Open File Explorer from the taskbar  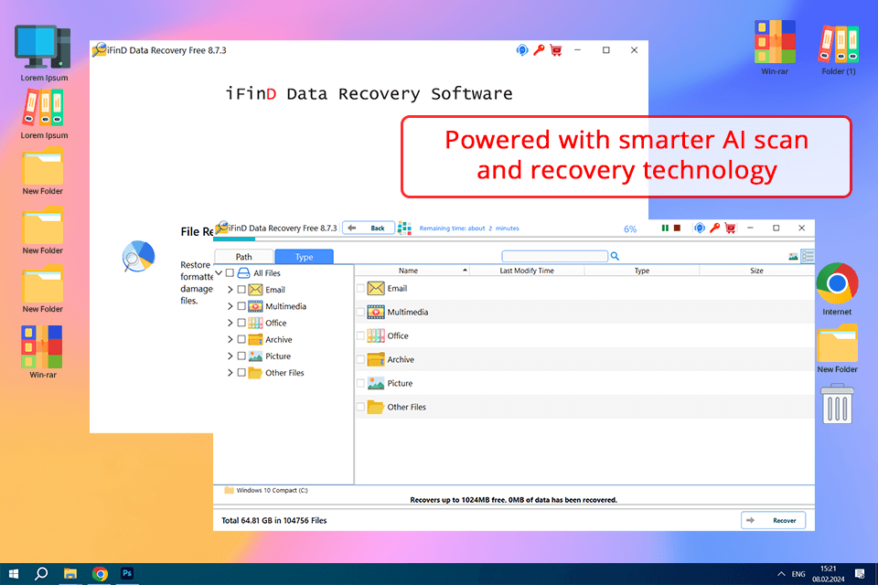tap(70, 573)
